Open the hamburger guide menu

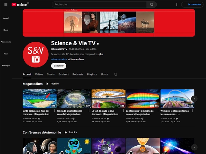pyautogui.click(x=6, y=4)
